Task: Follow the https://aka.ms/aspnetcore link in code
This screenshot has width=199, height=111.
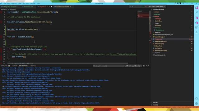Action: click(x=123, y=54)
